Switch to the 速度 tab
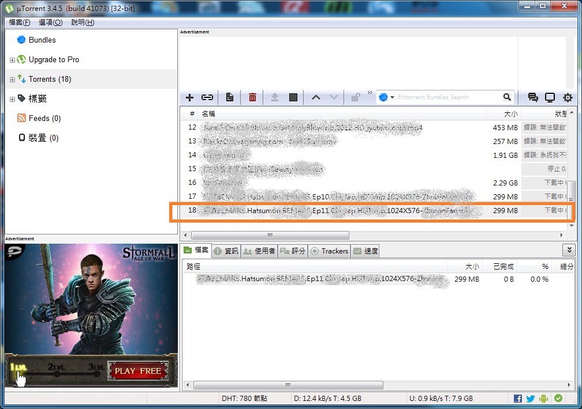 [x=365, y=251]
